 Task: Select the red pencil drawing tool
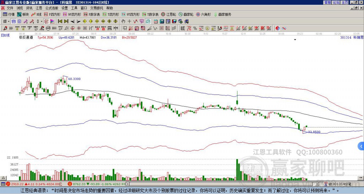pyautogui.click(x=5, y=28)
